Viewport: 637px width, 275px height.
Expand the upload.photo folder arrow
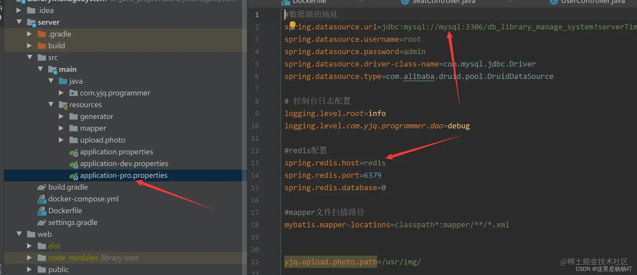click(x=61, y=140)
